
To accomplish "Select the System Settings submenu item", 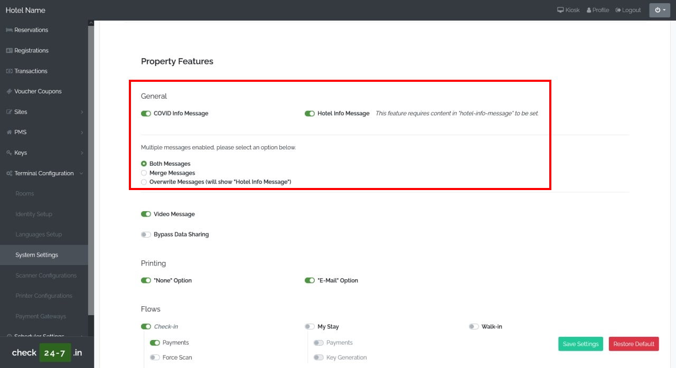I will tap(44, 255).
